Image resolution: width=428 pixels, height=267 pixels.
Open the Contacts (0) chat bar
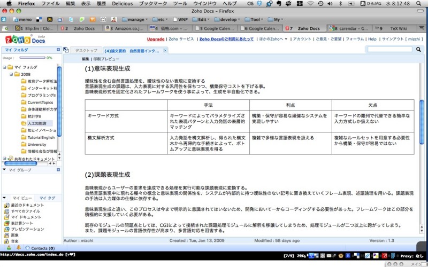tap(40, 248)
